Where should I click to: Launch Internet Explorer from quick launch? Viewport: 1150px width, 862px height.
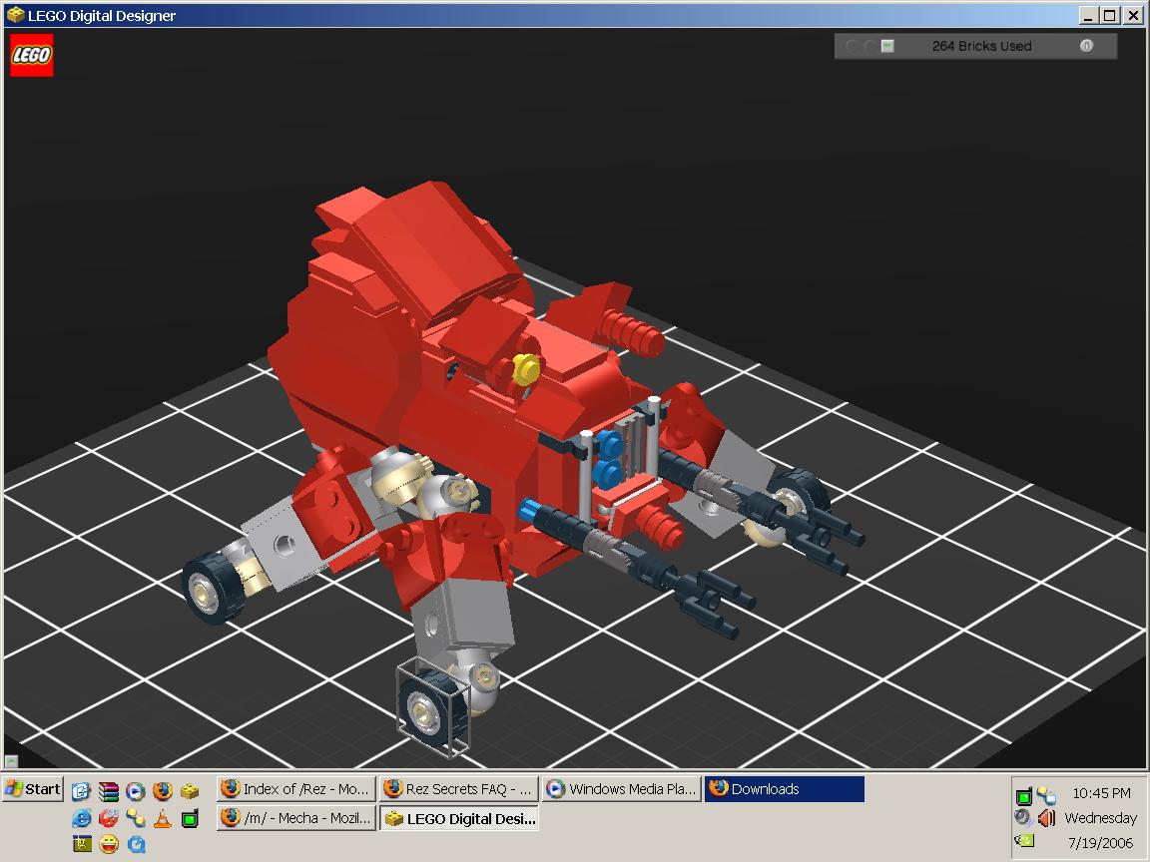tap(82, 818)
